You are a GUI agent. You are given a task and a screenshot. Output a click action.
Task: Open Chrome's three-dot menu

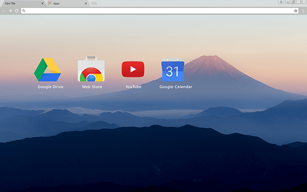pos(303,11)
